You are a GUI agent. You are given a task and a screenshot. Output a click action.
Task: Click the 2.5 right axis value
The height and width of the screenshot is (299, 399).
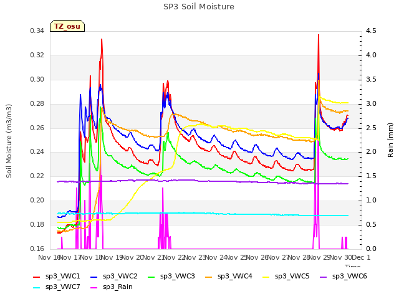pyautogui.click(x=371, y=128)
